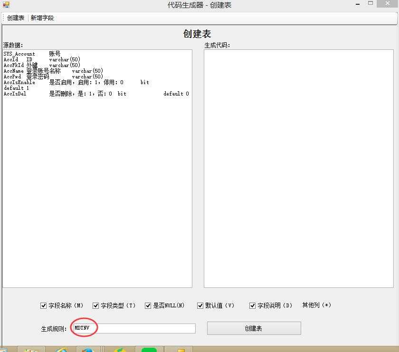This screenshot has width=399, height=352.
Task: Close the 代码生成器 window
Action: pyautogui.click(x=387, y=4)
